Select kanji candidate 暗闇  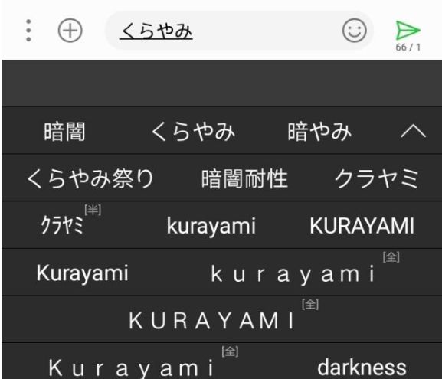click(x=64, y=132)
